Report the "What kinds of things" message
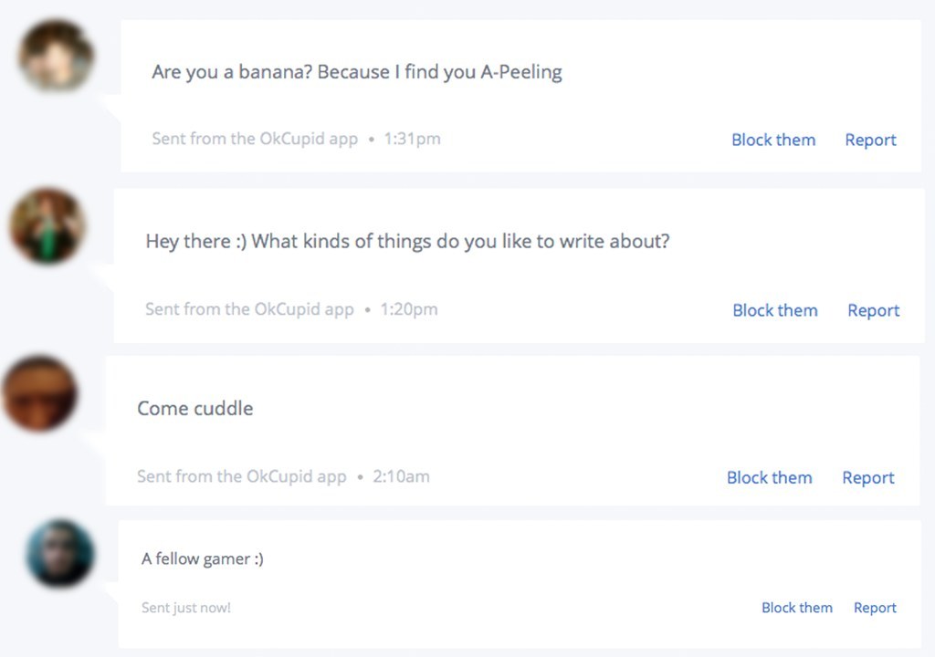The height and width of the screenshot is (657, 935). coord(873,310)
